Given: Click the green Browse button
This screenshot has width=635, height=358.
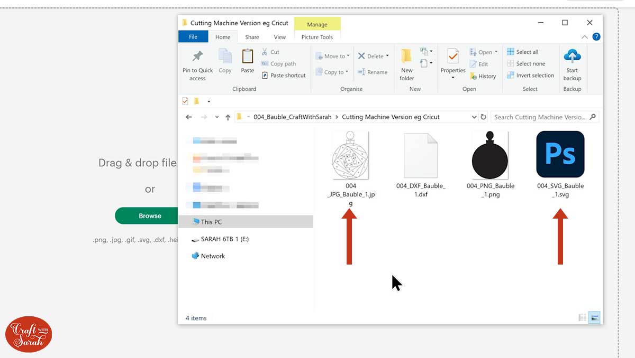Looking at the screenshot, I should click(150, 215).
